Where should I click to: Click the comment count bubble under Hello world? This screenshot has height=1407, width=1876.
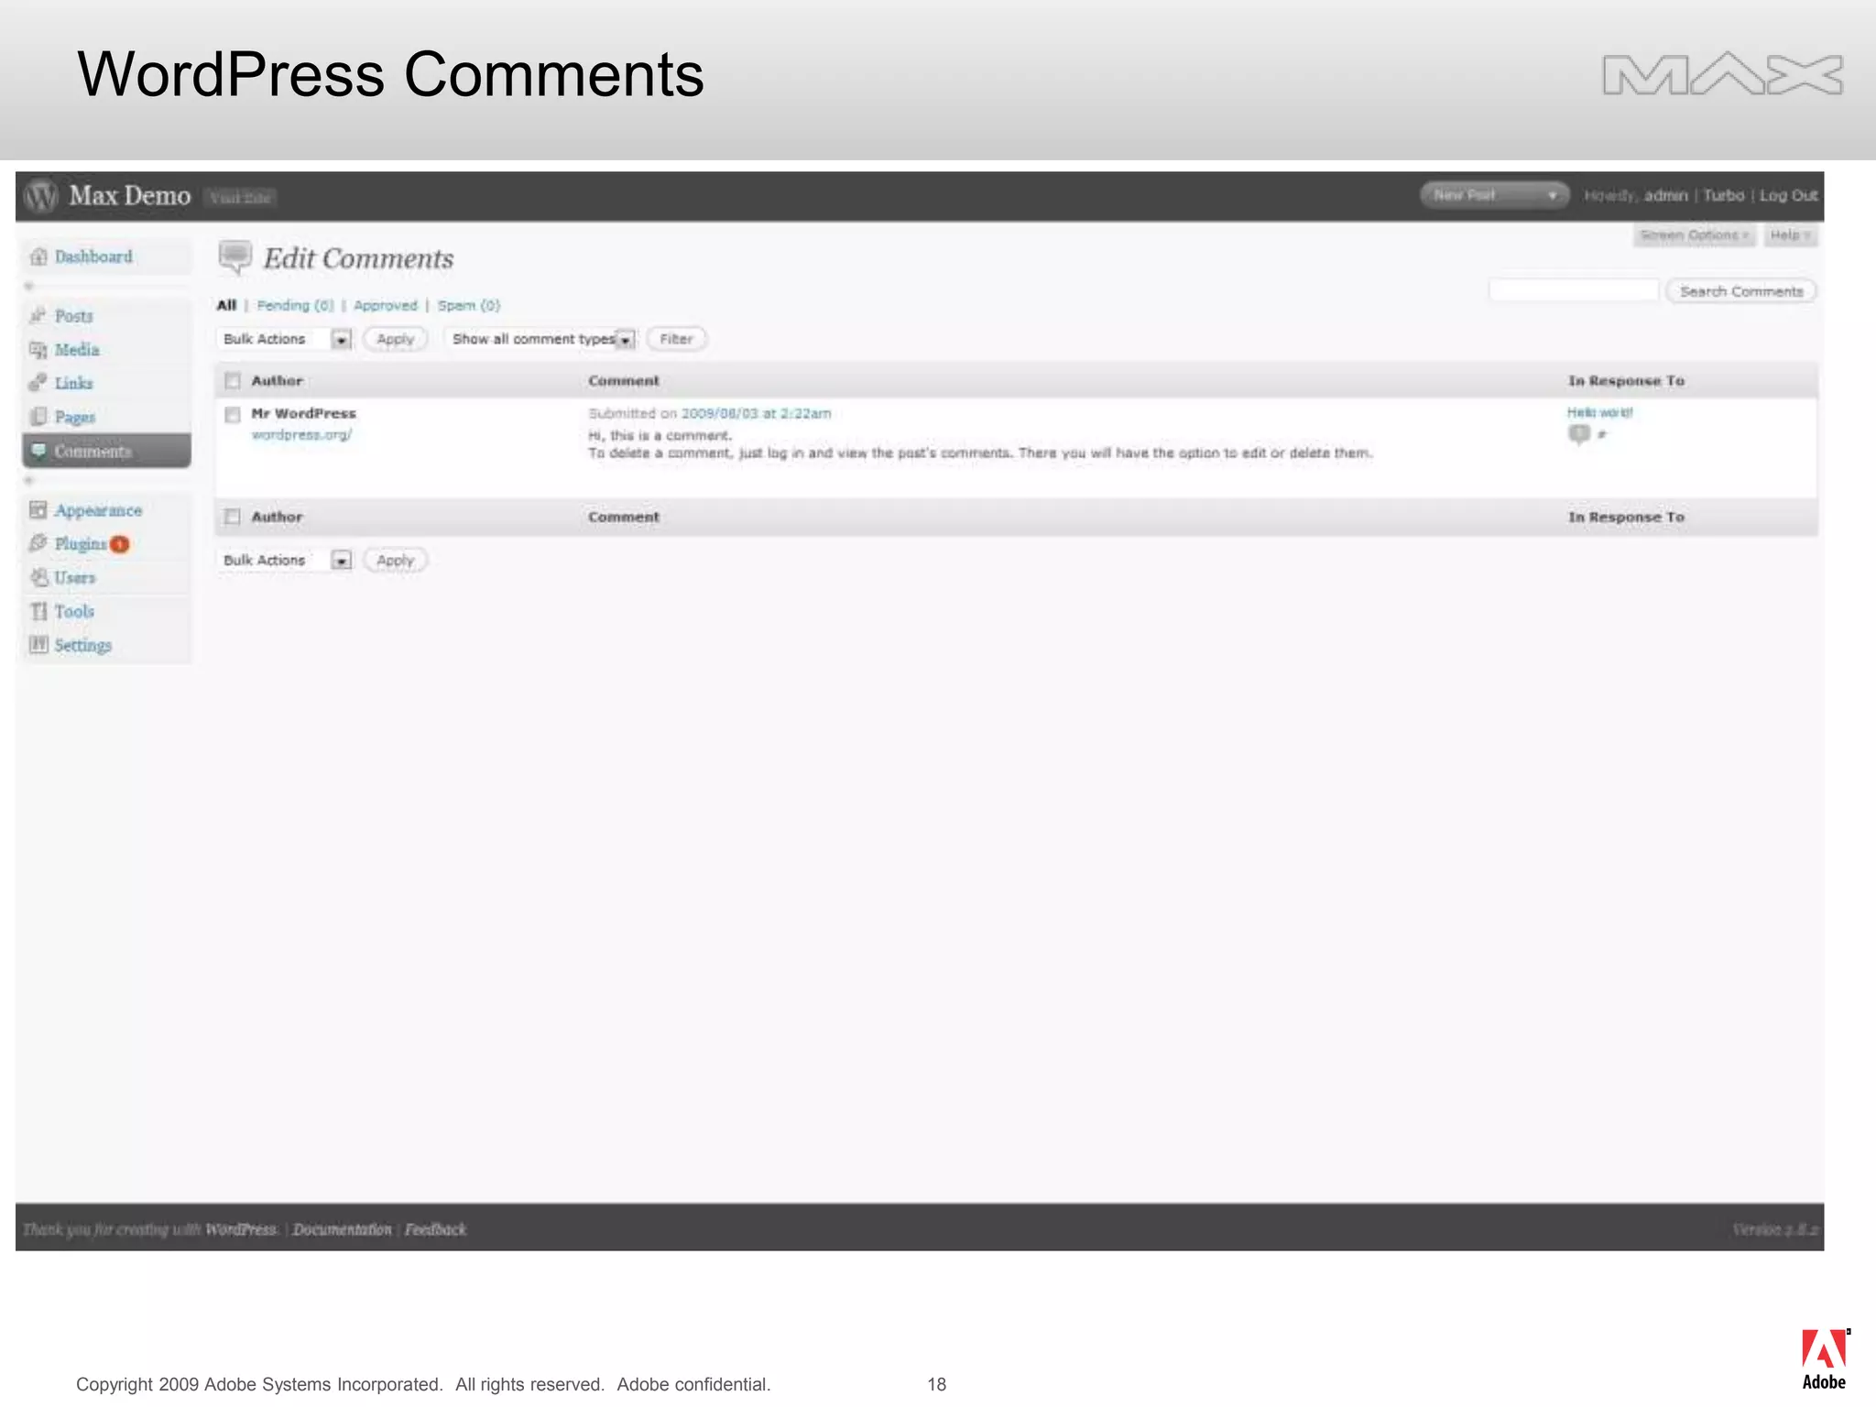(1579, 433)
